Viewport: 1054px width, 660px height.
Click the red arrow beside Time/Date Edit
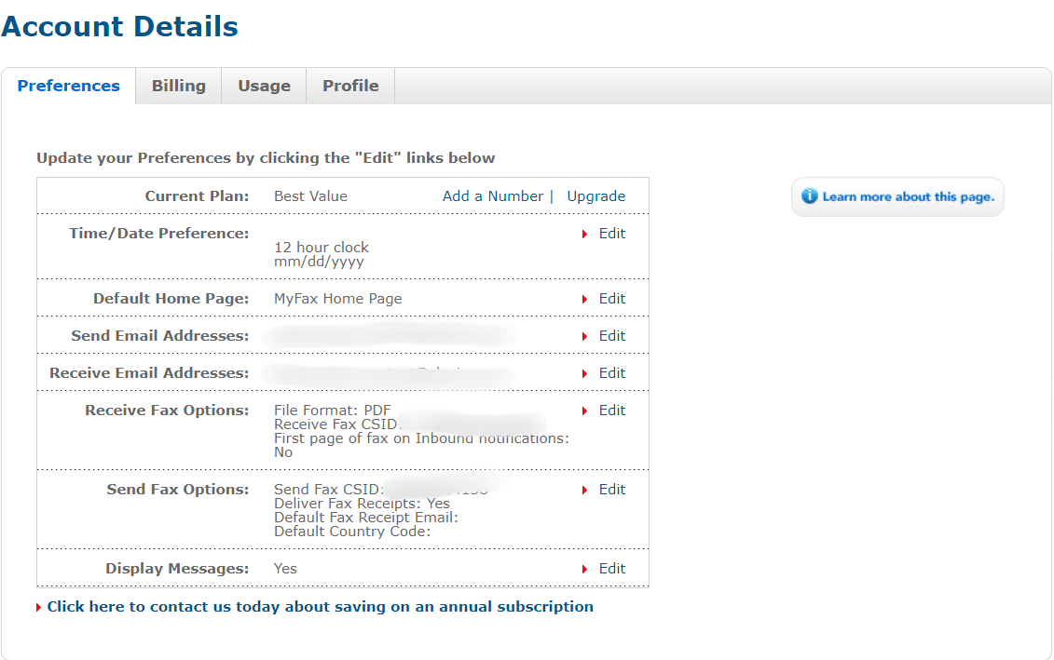585,234
